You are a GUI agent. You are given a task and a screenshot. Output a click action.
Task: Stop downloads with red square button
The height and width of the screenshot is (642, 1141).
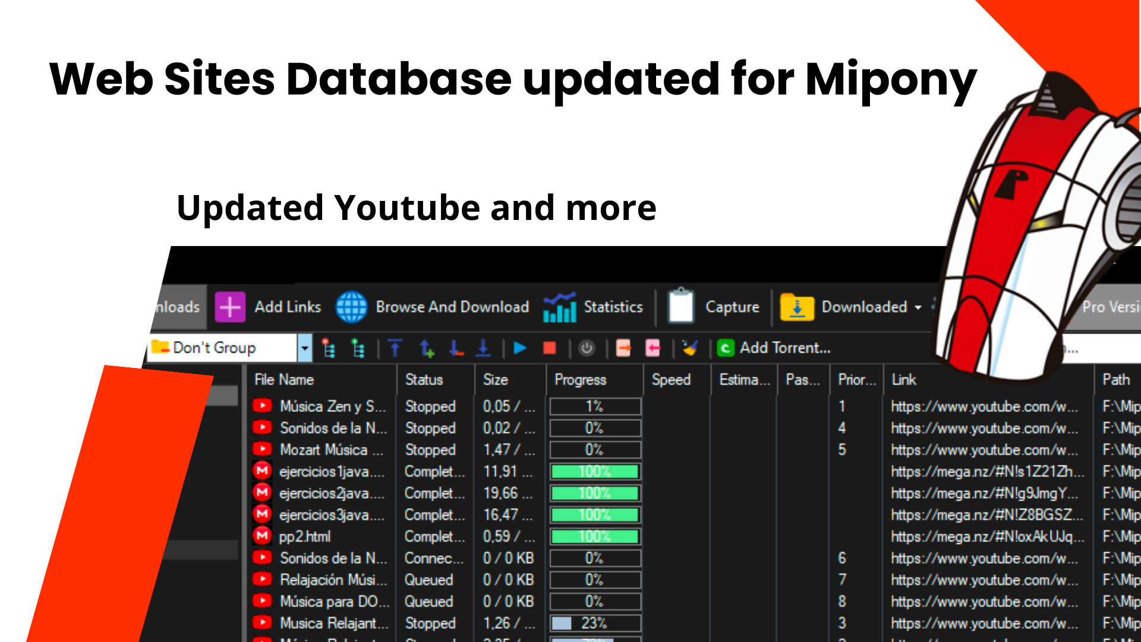(550, 348)
